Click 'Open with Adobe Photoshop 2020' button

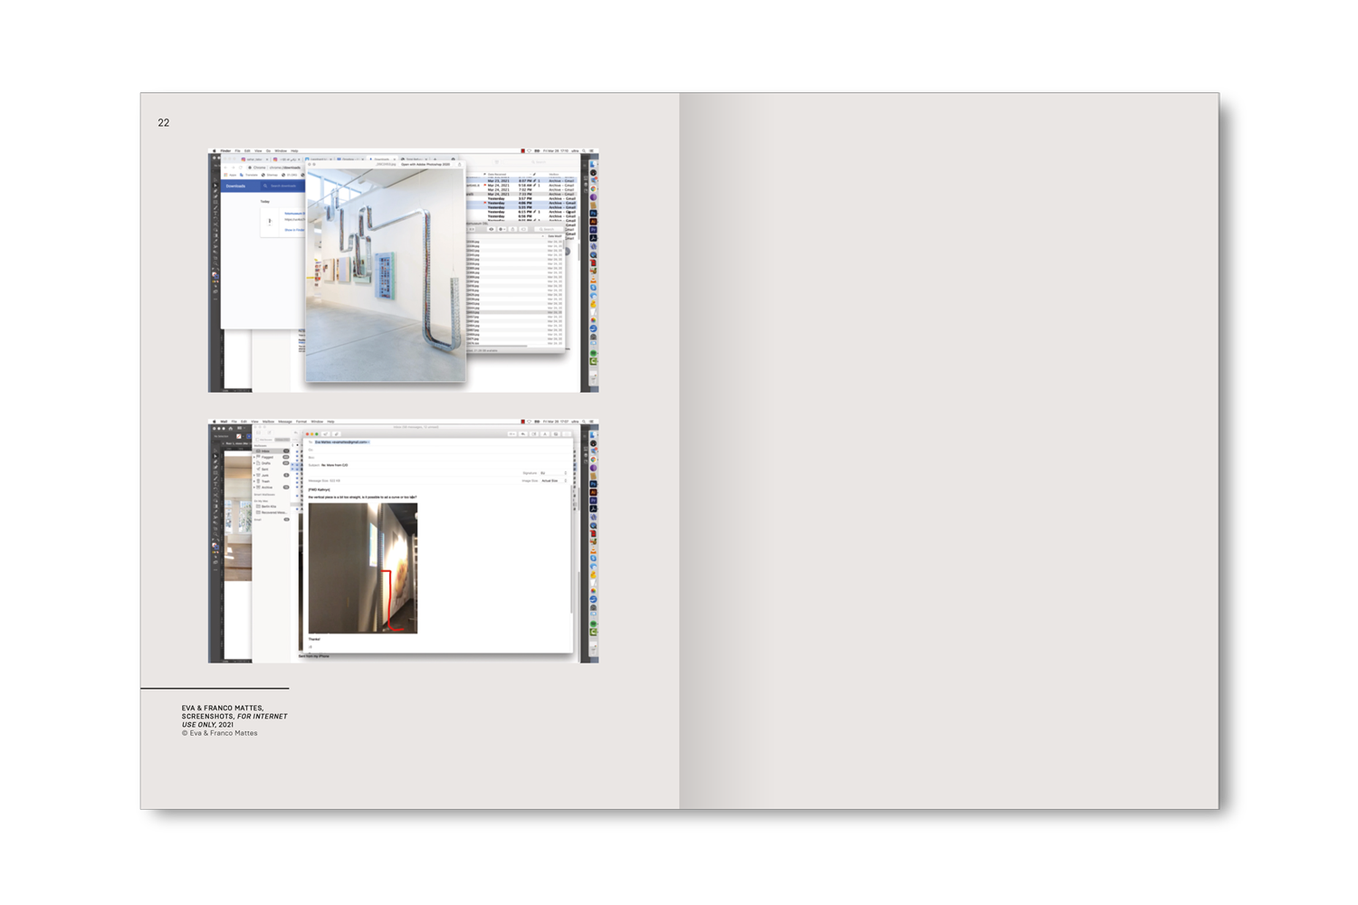426,165
